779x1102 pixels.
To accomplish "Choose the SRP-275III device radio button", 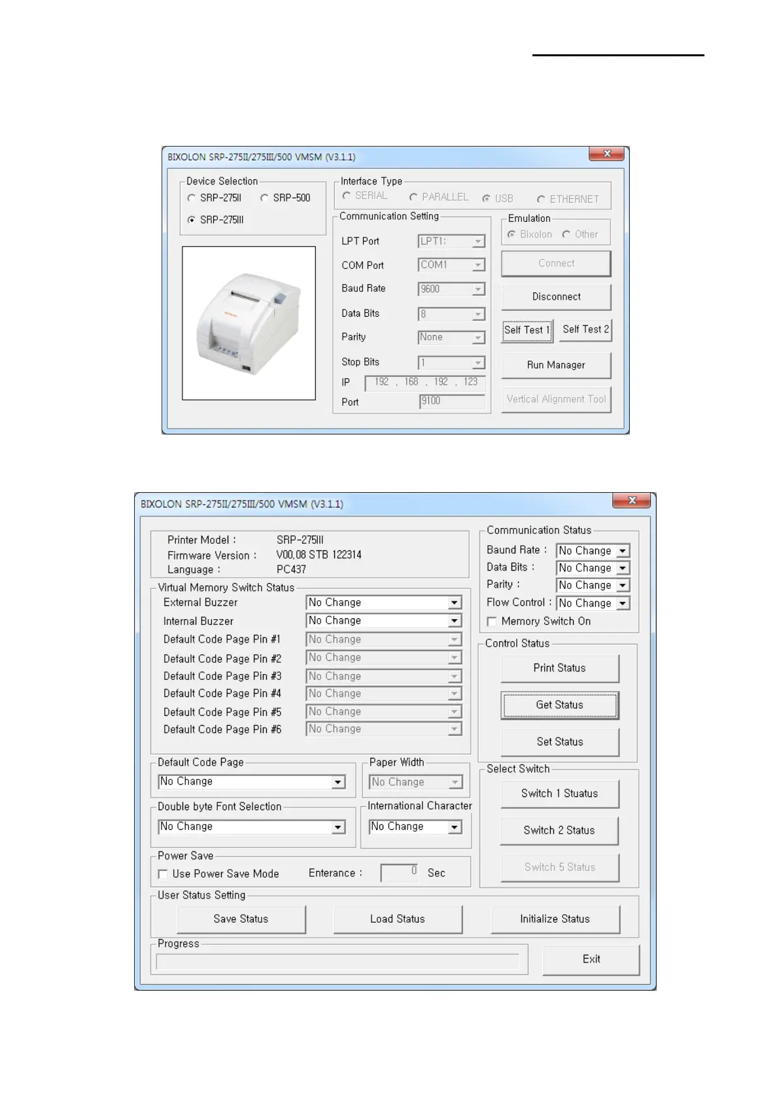I will (191, 220).
